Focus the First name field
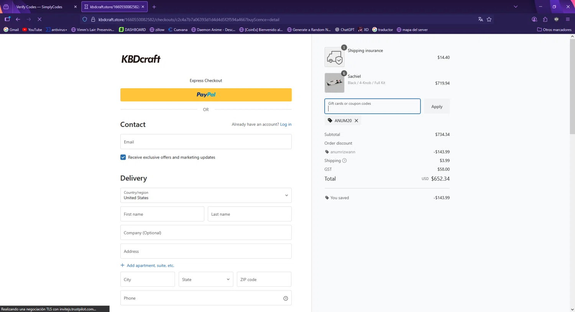 pos(162,214)
